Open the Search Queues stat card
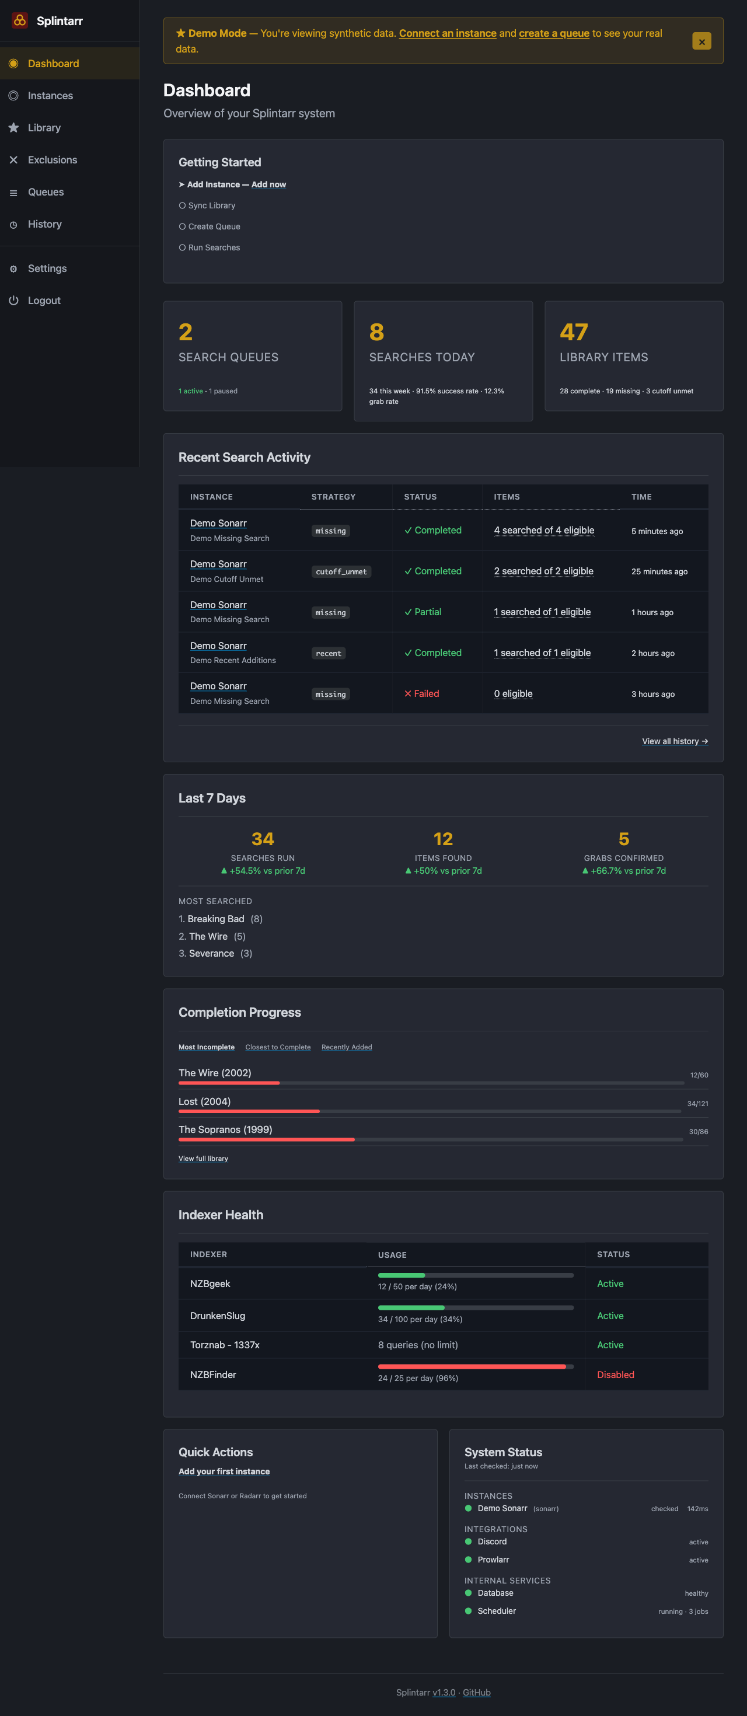This screenshot has height=1716, width=747. pos(253,355)
